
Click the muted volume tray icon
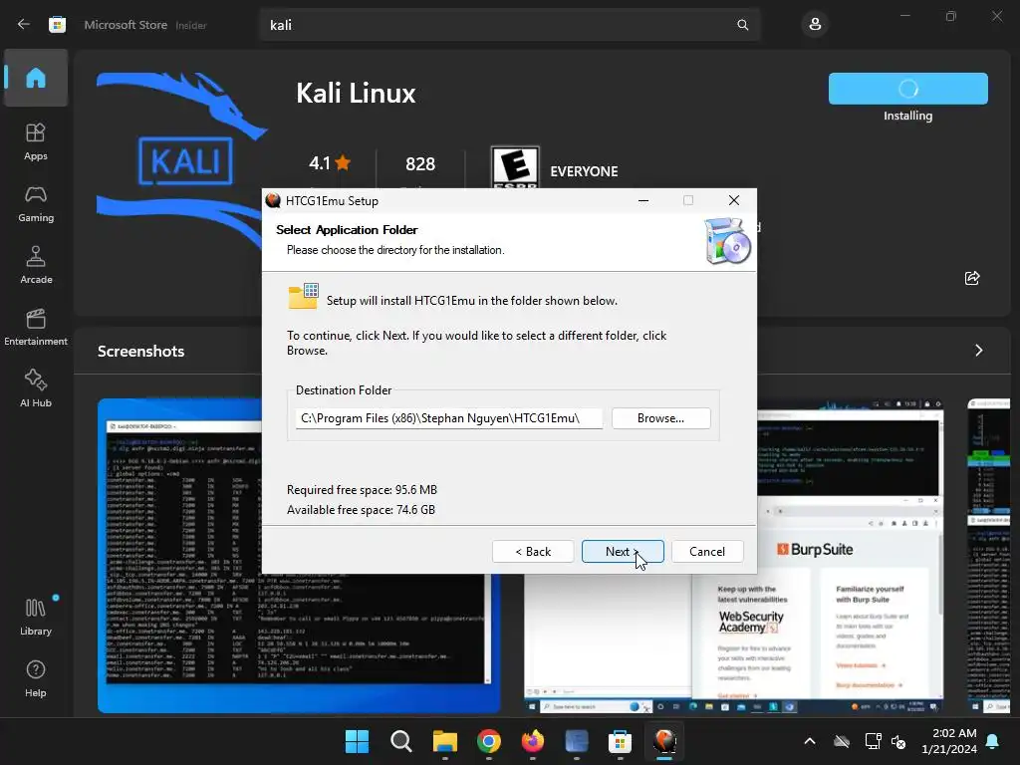(x=898, y=741)
